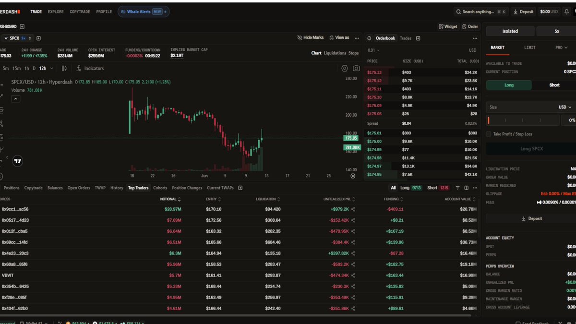
Task: Select Short side
Action: (554, 85)
